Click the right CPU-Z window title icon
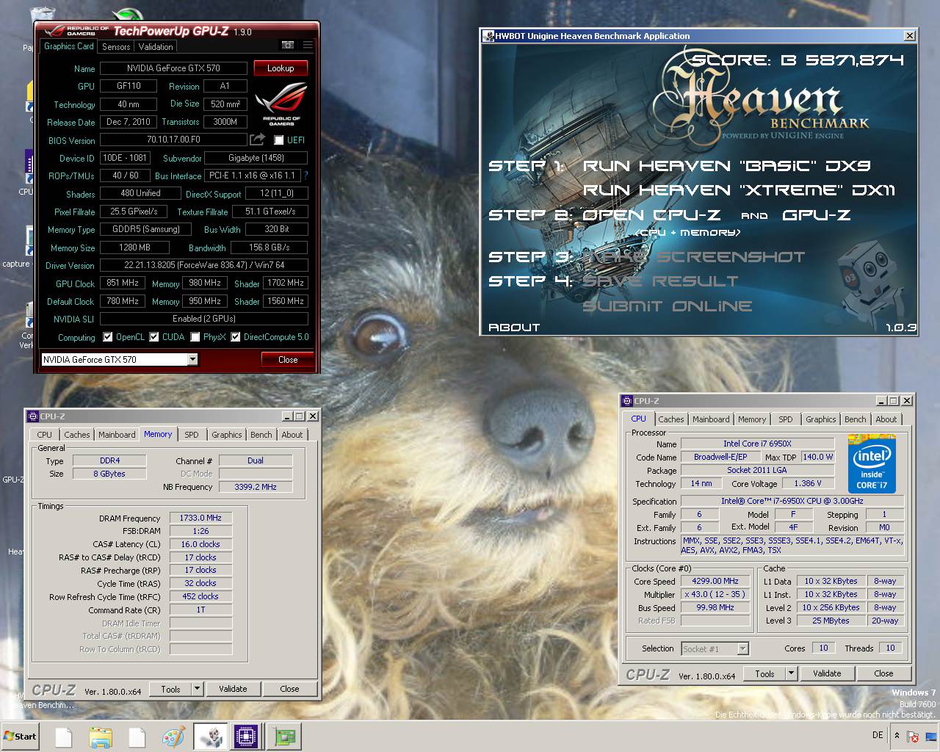Viewport: 940px width, 752px height. [x=626, y=401]
